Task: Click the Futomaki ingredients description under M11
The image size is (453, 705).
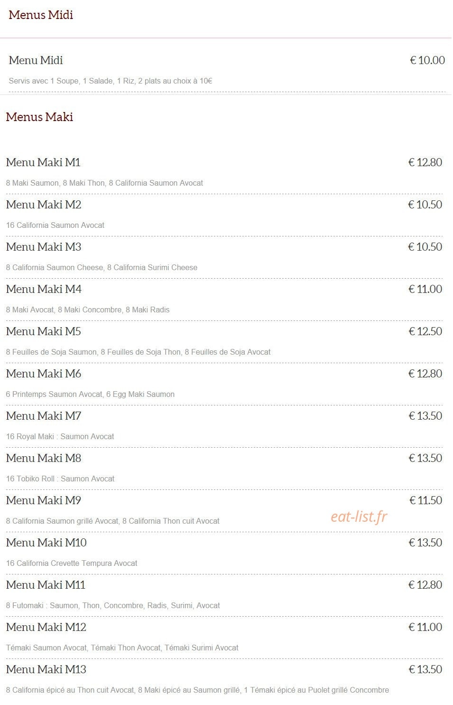Action: (113, 605)
